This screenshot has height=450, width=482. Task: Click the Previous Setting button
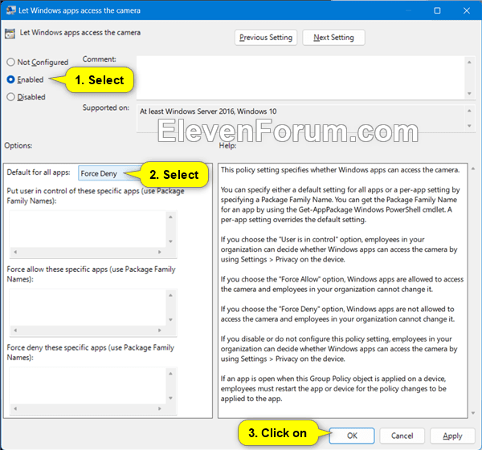266,38
